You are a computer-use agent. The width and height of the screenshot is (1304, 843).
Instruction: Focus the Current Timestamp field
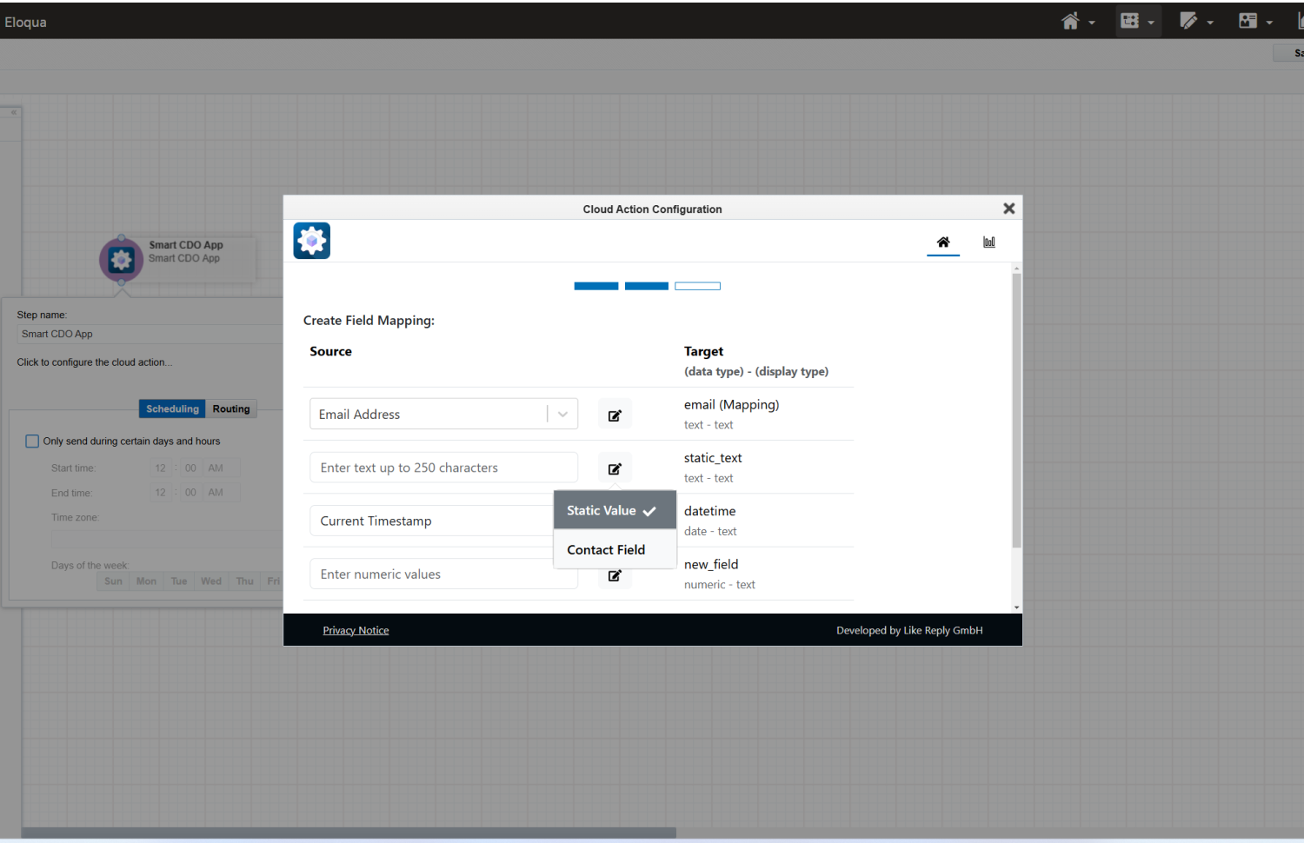coord(432,521)
